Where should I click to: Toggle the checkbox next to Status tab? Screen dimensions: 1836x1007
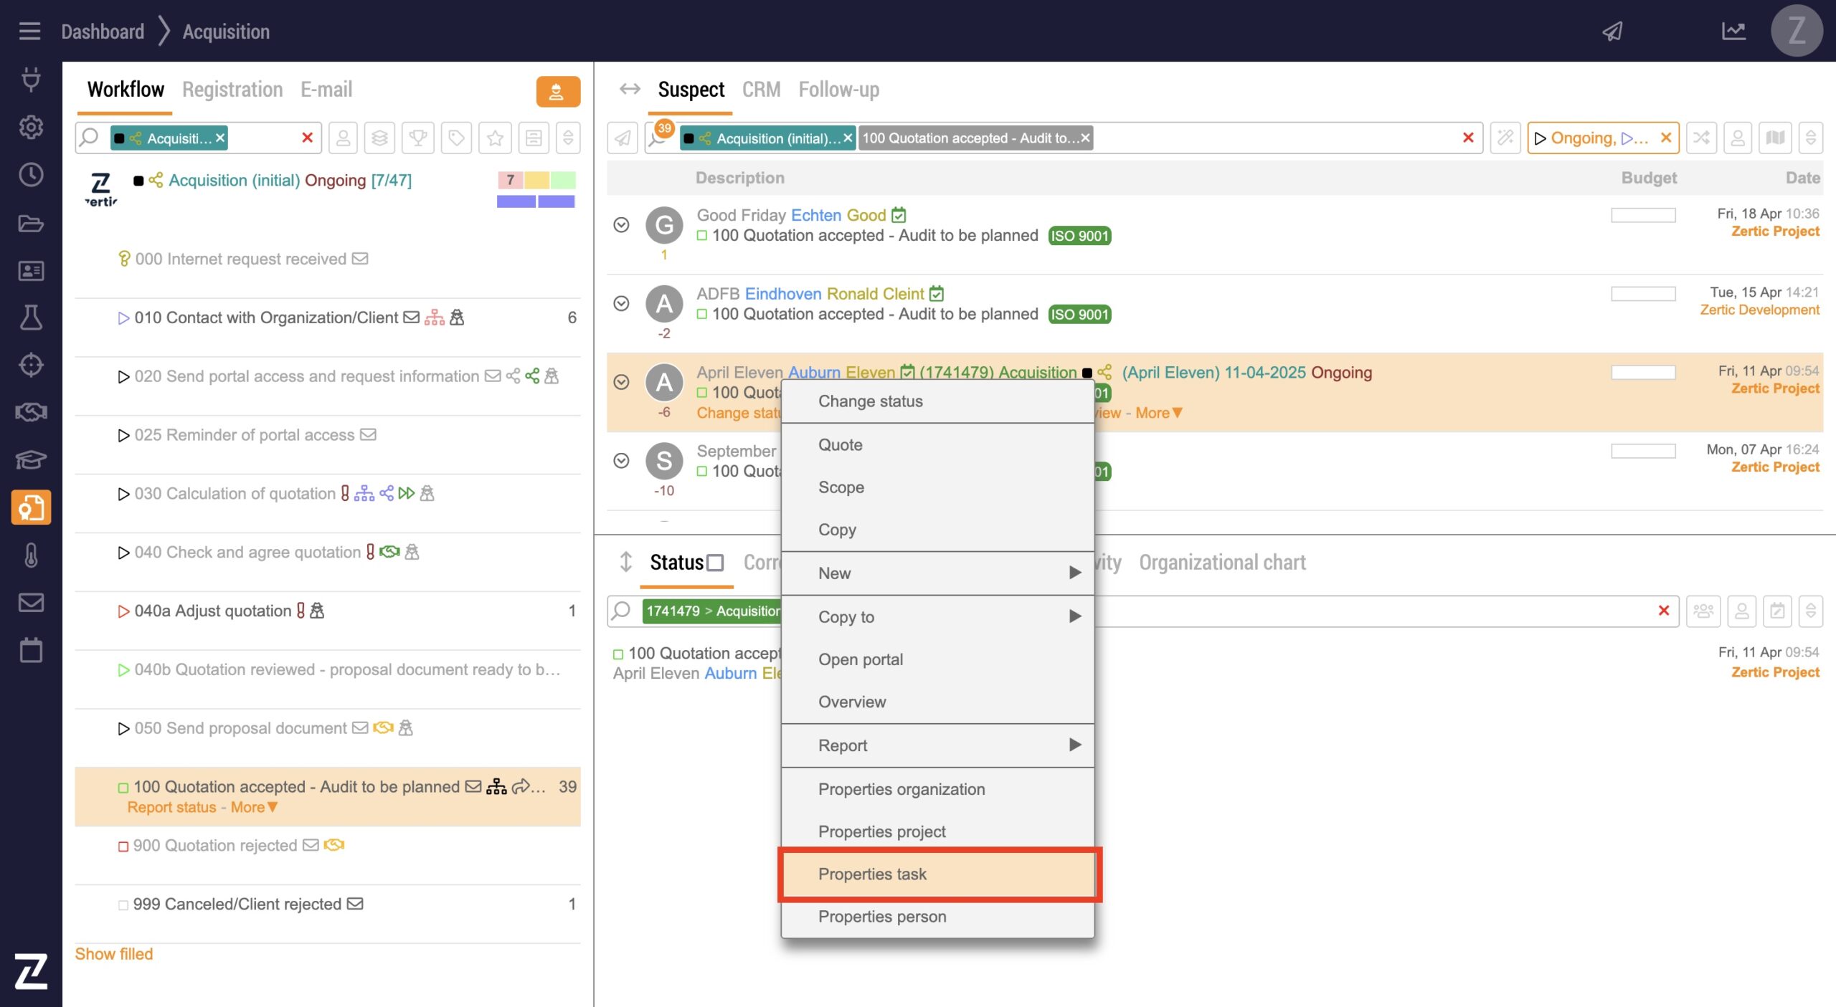[x=715, y=563]
